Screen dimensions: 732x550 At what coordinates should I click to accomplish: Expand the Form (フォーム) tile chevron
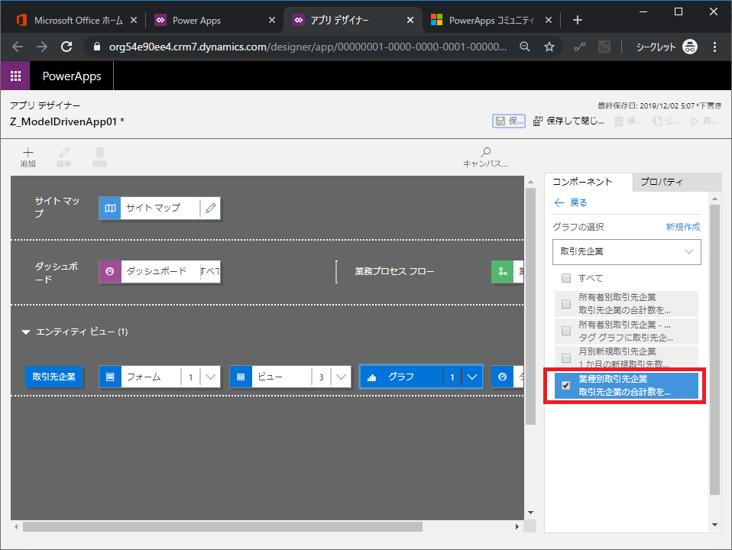click(x=211, y=377)
